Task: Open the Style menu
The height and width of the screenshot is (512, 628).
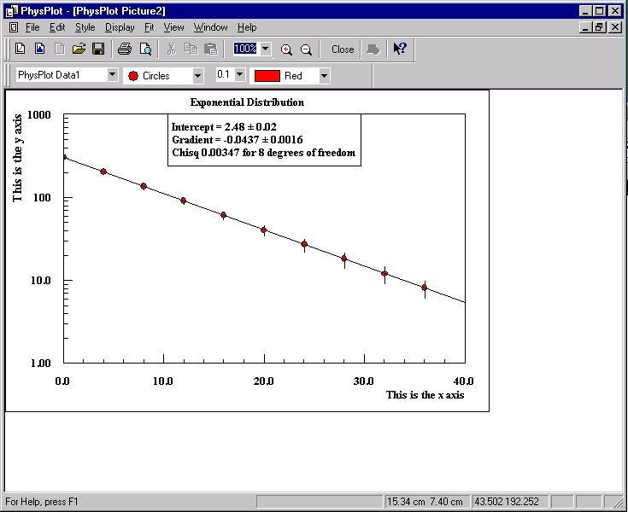Action: (x=85, y=27)
